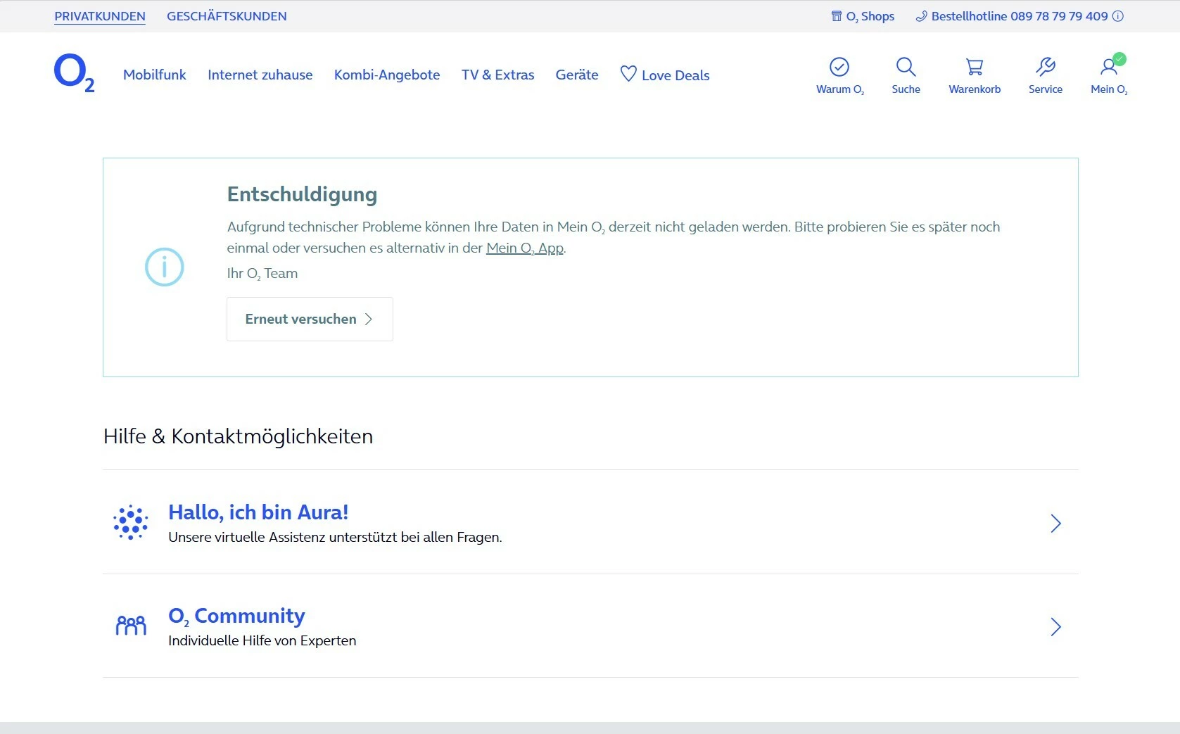Click the Aura dotted assistant icon

[x=131, y=523]
